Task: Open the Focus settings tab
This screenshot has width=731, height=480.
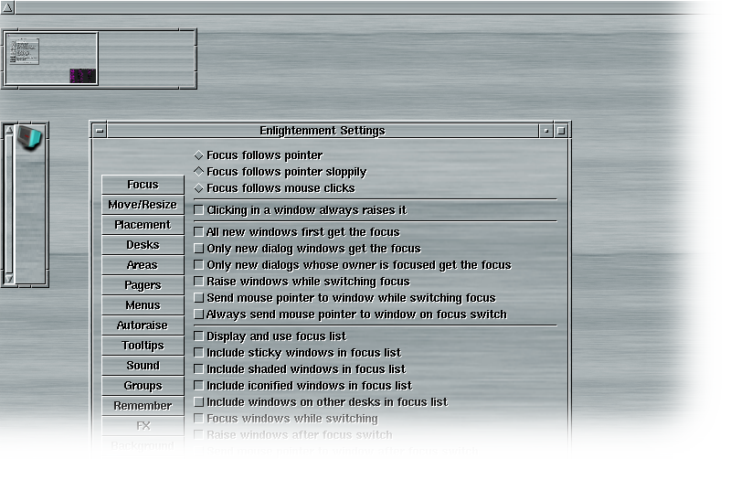Action: point(143,185)
